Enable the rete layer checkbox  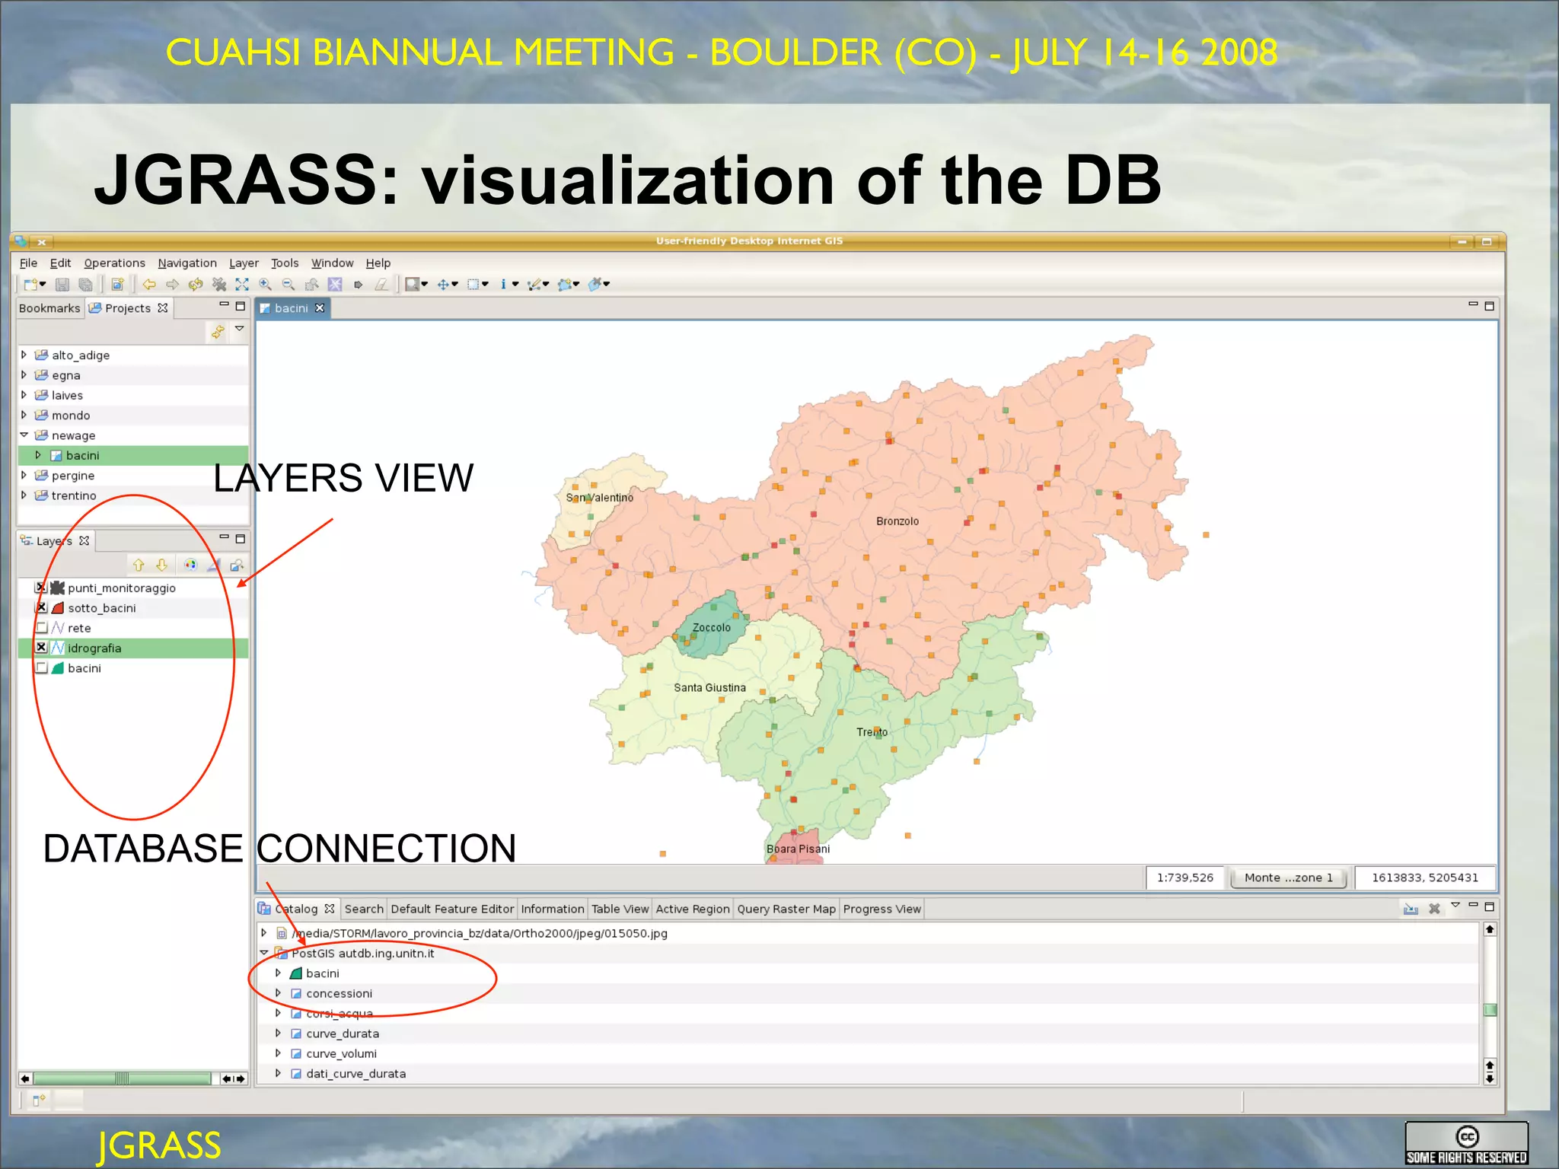[x=42, y=628]
